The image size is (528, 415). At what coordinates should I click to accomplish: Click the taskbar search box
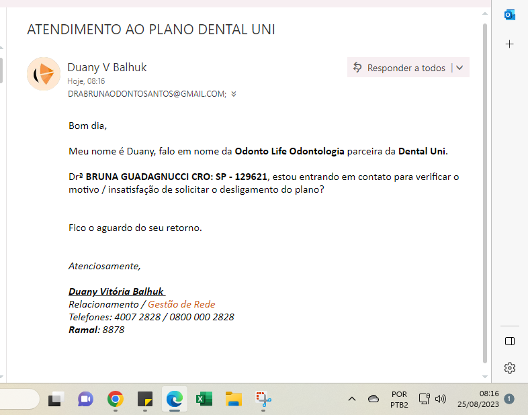[x=19, y=399]
